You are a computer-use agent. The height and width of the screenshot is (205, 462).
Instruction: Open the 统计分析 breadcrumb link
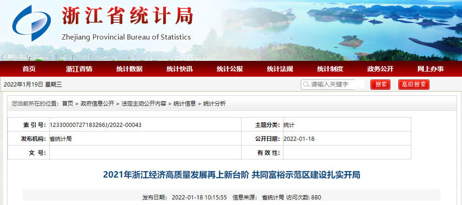tap(214, 104)
